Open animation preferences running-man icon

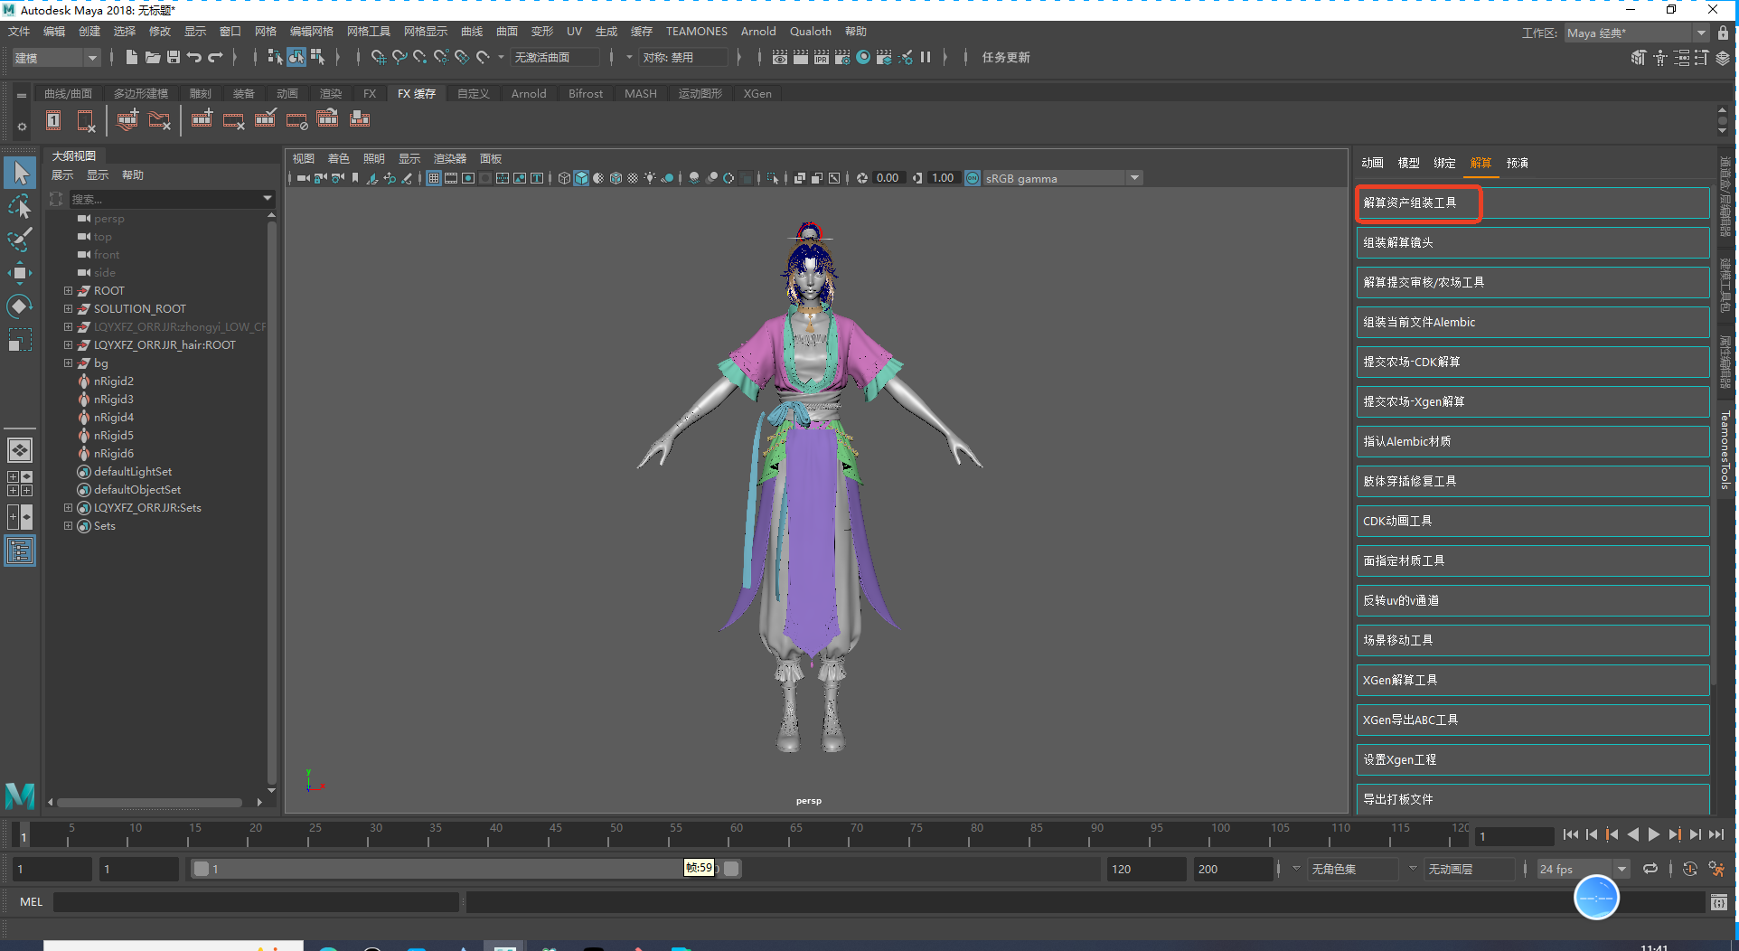click(x=1716, y=870)
